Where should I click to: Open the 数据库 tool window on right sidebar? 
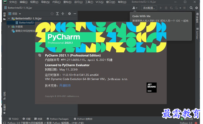point(197,18)
